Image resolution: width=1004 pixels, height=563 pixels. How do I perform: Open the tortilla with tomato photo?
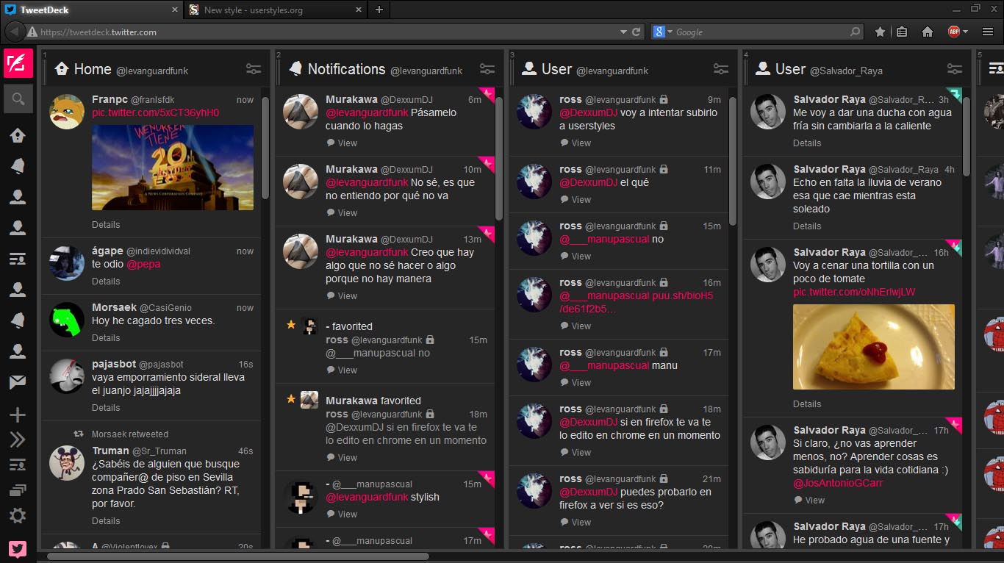(874, 347)
